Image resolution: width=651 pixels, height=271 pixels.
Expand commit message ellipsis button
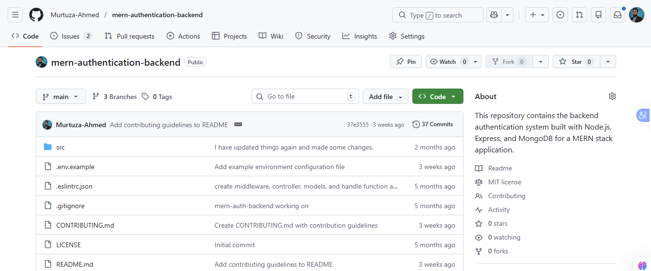[238, 124]
